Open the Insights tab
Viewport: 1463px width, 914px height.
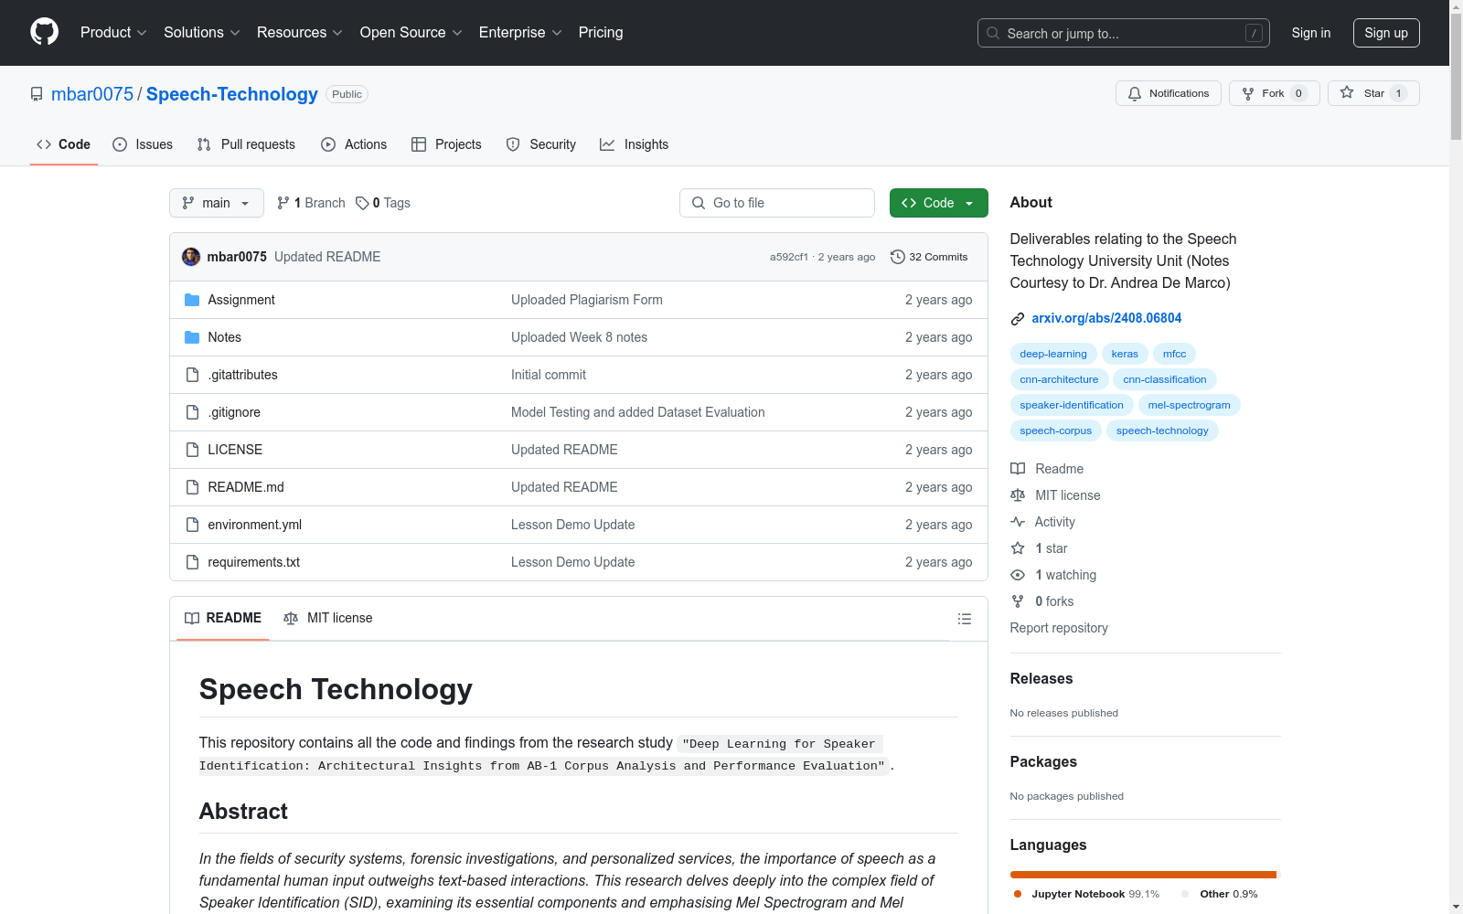[x=635, y=144]
